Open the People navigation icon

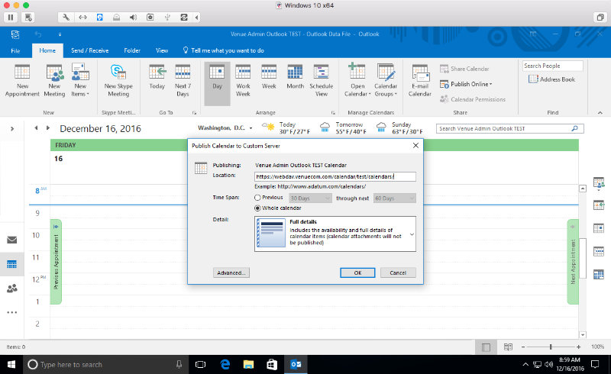12,288
